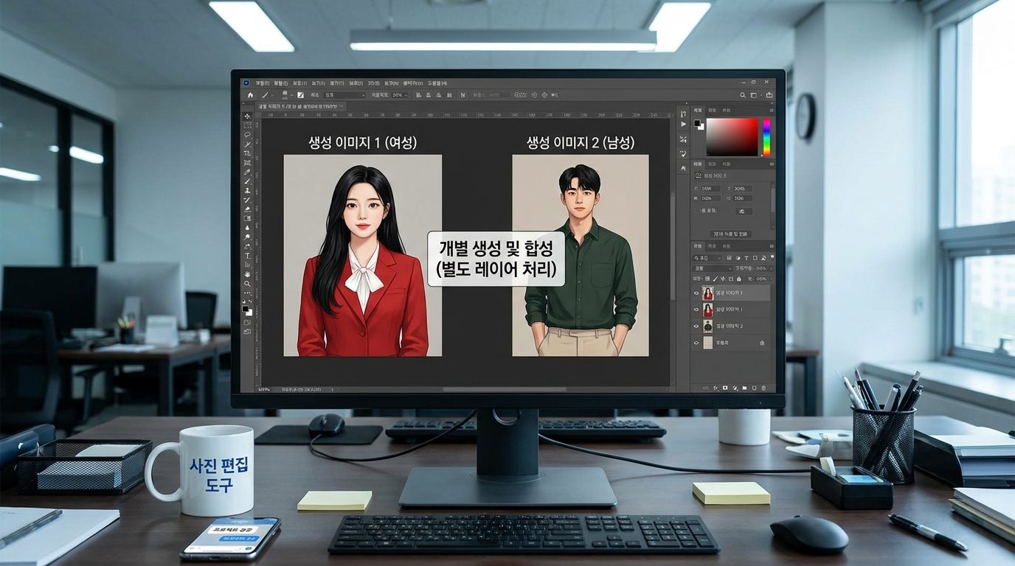Image resolution: width=1015 pixels, height=566 pixels.
Task: Select the open document tab above canvas
Action: point(301,106)
